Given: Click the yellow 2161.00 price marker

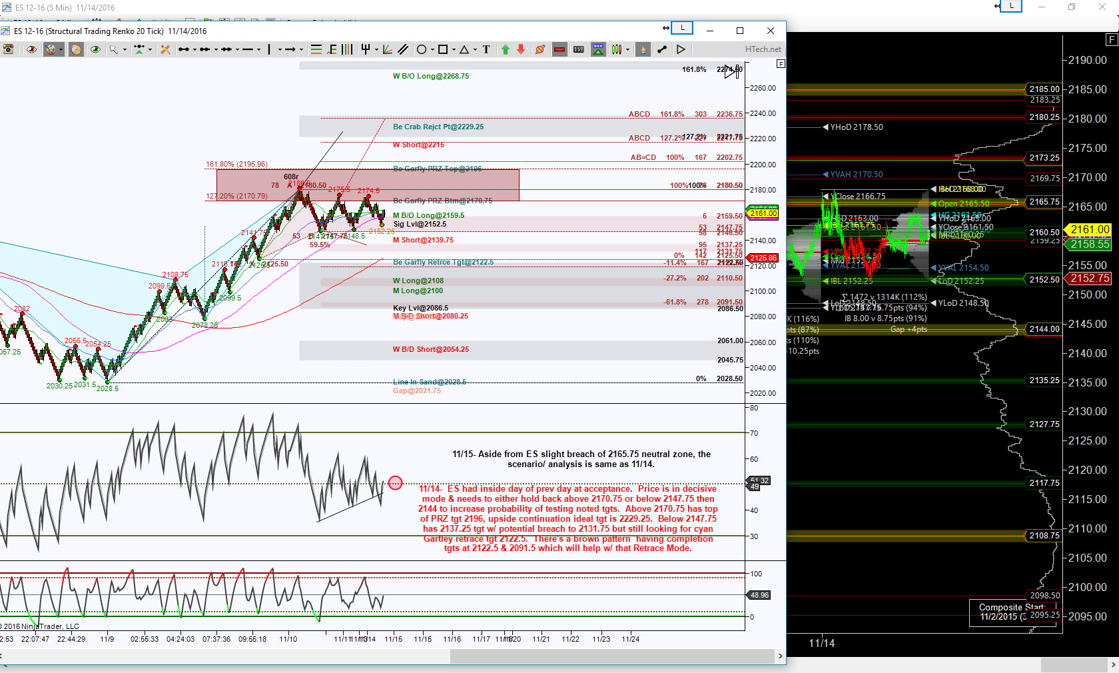Looking at the screenshot, I should point(763,213).
